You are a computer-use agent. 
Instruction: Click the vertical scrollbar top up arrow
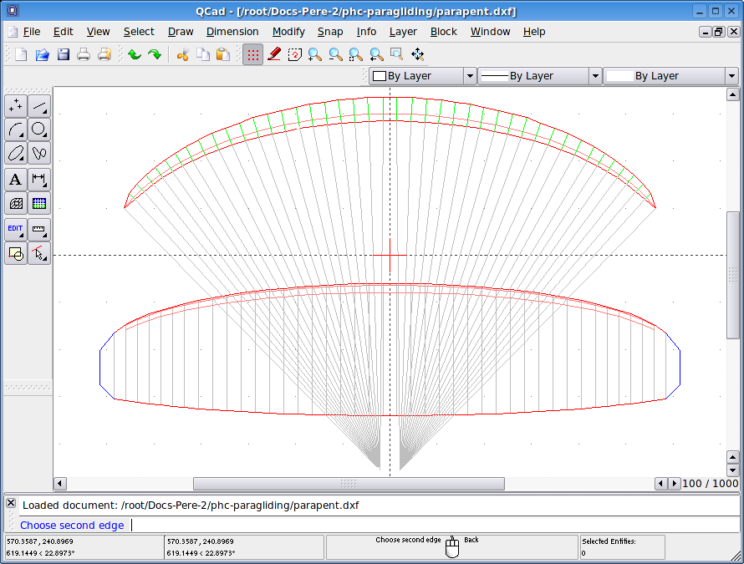click(732, 94)
